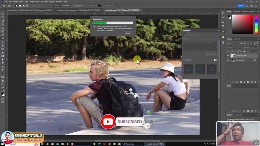Open the Filter menu
This screenshot has height=146, width=260.
pos(37,2)
